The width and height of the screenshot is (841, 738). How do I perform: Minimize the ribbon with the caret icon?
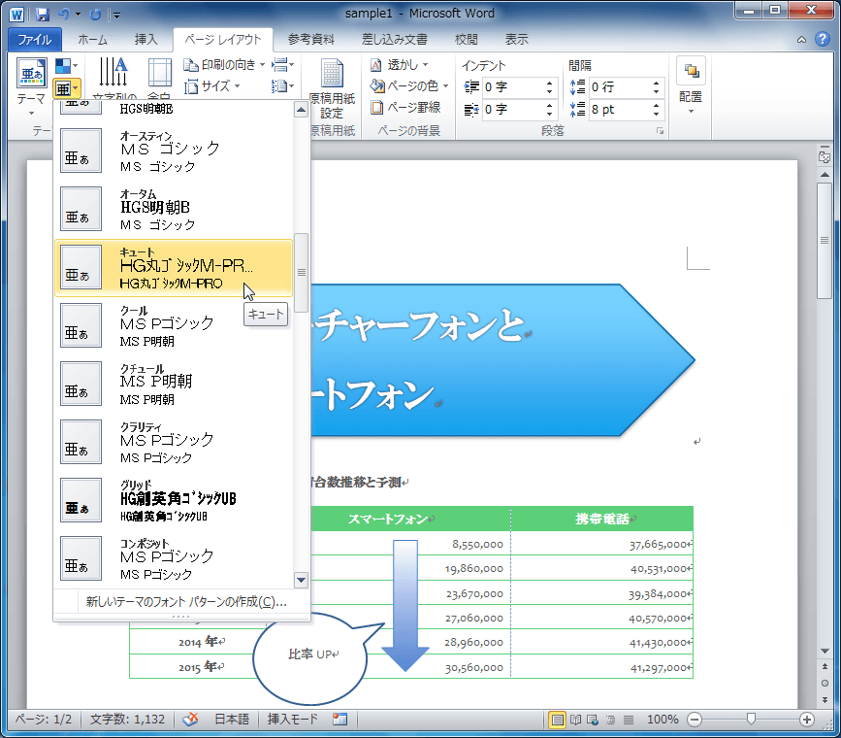coord(801,39)
